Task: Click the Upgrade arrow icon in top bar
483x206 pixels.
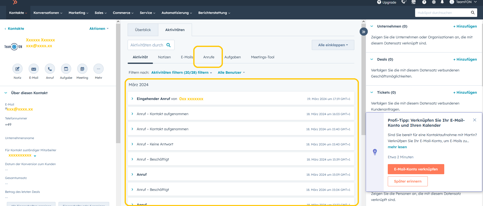Action: coord(379,2)
